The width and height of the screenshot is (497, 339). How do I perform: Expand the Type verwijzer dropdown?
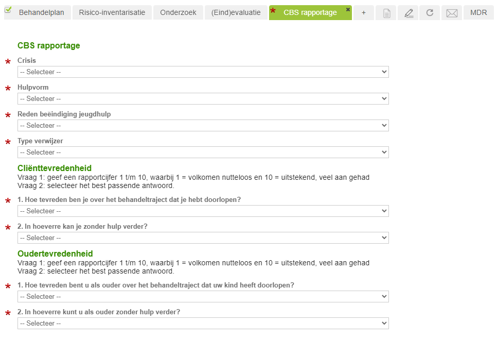pyautogui.click(x=203, y=152)
